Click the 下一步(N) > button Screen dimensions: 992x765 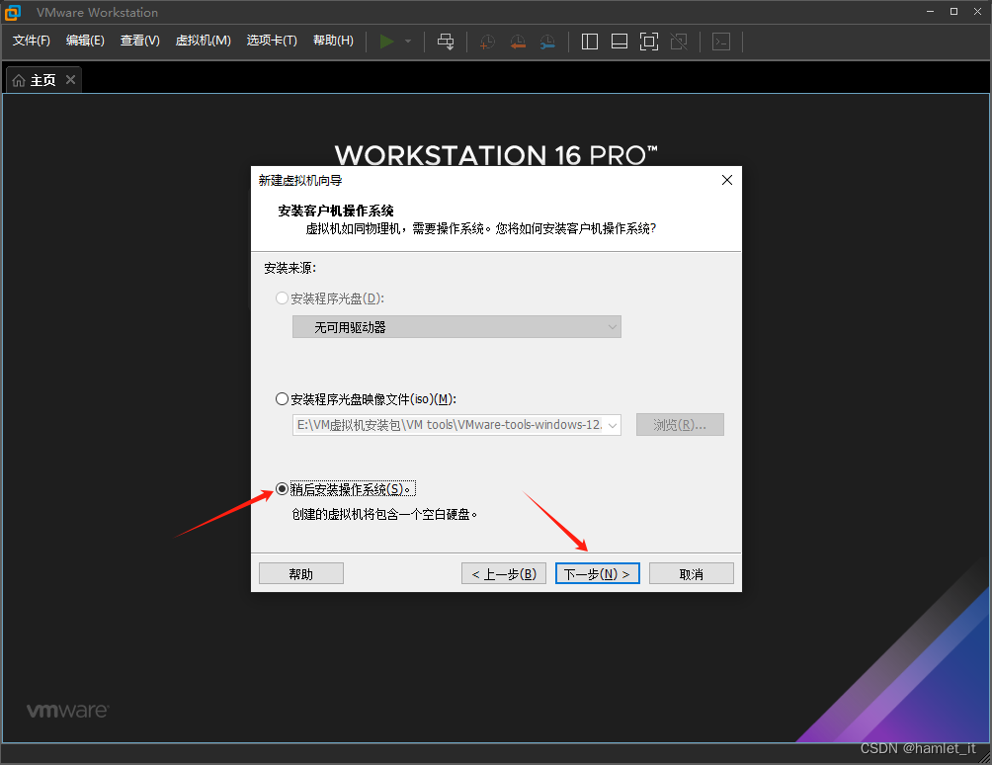point(597,574)
